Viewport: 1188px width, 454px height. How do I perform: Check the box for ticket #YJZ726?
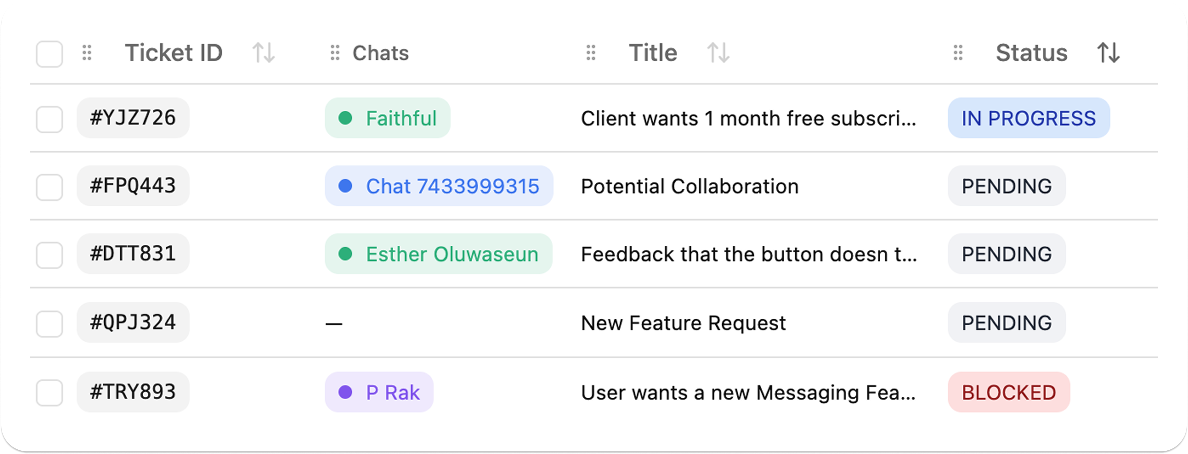(x=49, y=119)
